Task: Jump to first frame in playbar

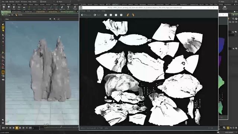Action: coord(3,128)
